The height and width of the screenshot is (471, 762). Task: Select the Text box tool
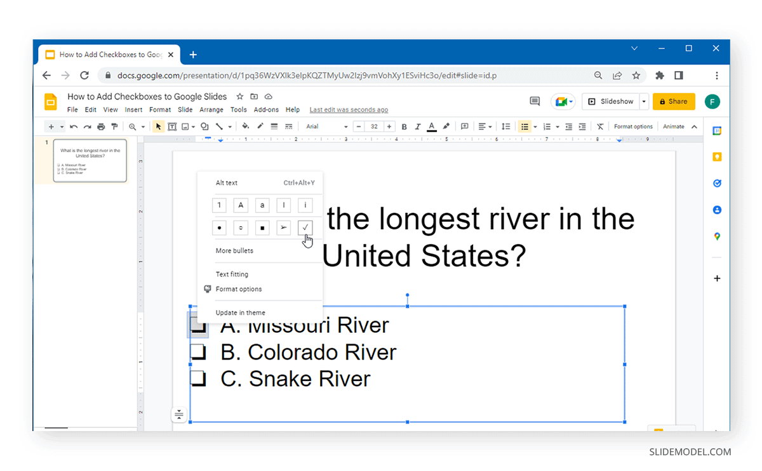point(172,126)
